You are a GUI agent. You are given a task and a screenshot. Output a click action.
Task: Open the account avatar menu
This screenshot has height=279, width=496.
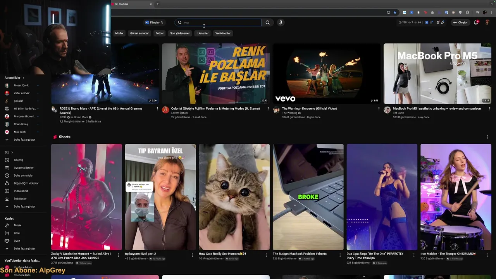(487, 22)
